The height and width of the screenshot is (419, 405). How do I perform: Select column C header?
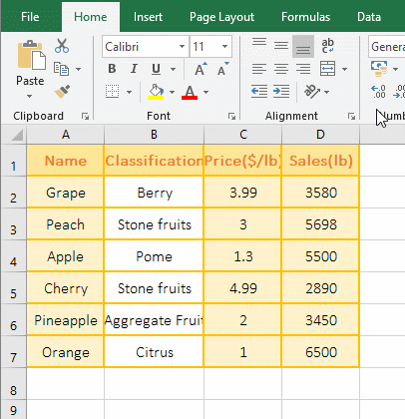pyautogui.click(x=243, y=135)
